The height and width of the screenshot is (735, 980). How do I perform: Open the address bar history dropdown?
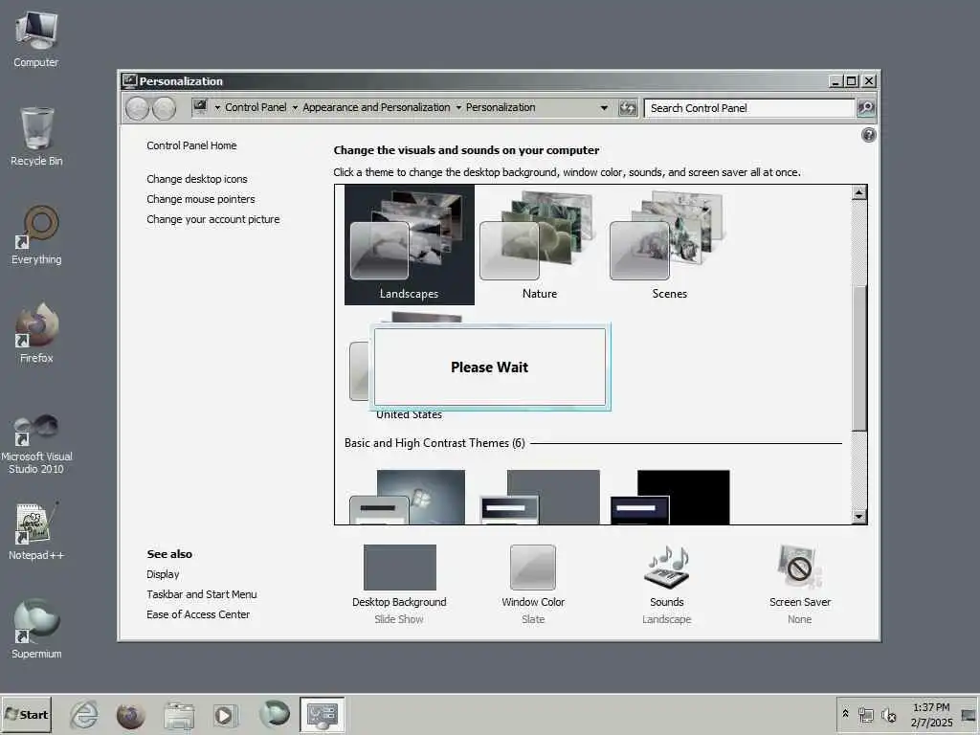tap(604, 107)
